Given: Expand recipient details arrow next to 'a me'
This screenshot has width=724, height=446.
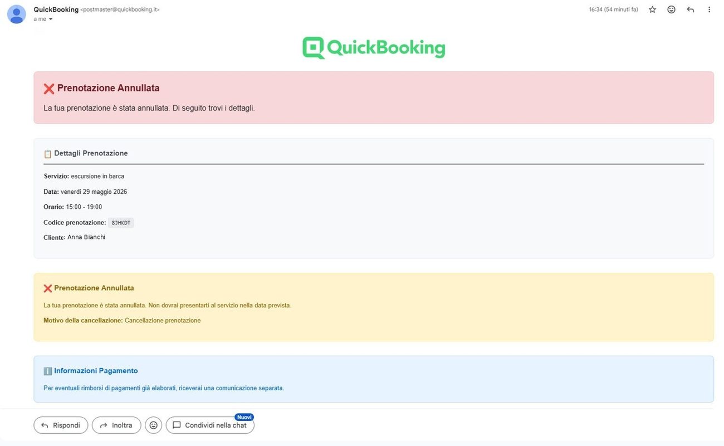Looking at the screenshot, I should 51,19.
